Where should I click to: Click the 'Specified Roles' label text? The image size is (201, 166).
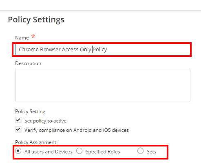coord(103,152)
